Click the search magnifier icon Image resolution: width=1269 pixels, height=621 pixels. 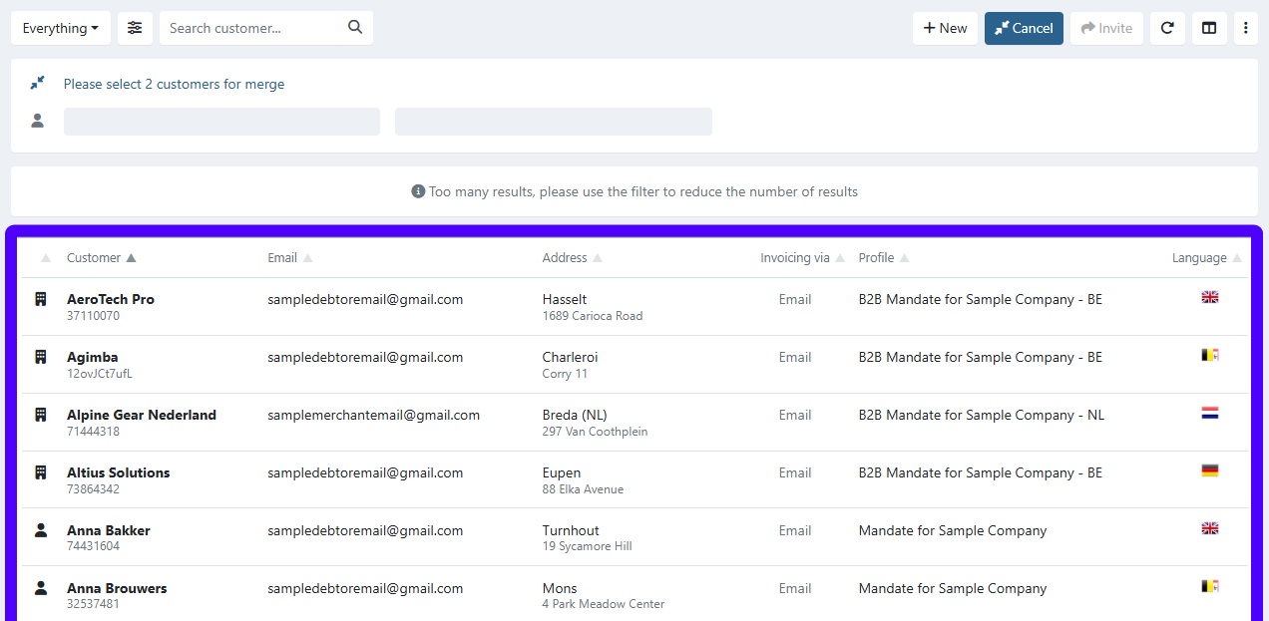[355, 28]
